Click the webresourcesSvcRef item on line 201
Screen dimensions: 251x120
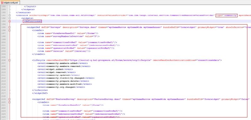point(79,45)
